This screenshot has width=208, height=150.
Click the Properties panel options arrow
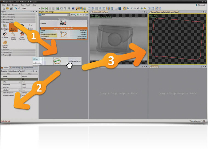click(31, 71)
